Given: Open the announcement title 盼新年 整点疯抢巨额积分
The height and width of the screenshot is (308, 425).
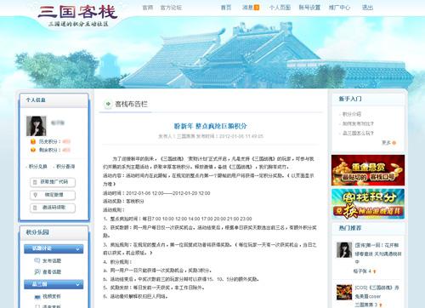Looking at the screenshot, I should (211, 126).
